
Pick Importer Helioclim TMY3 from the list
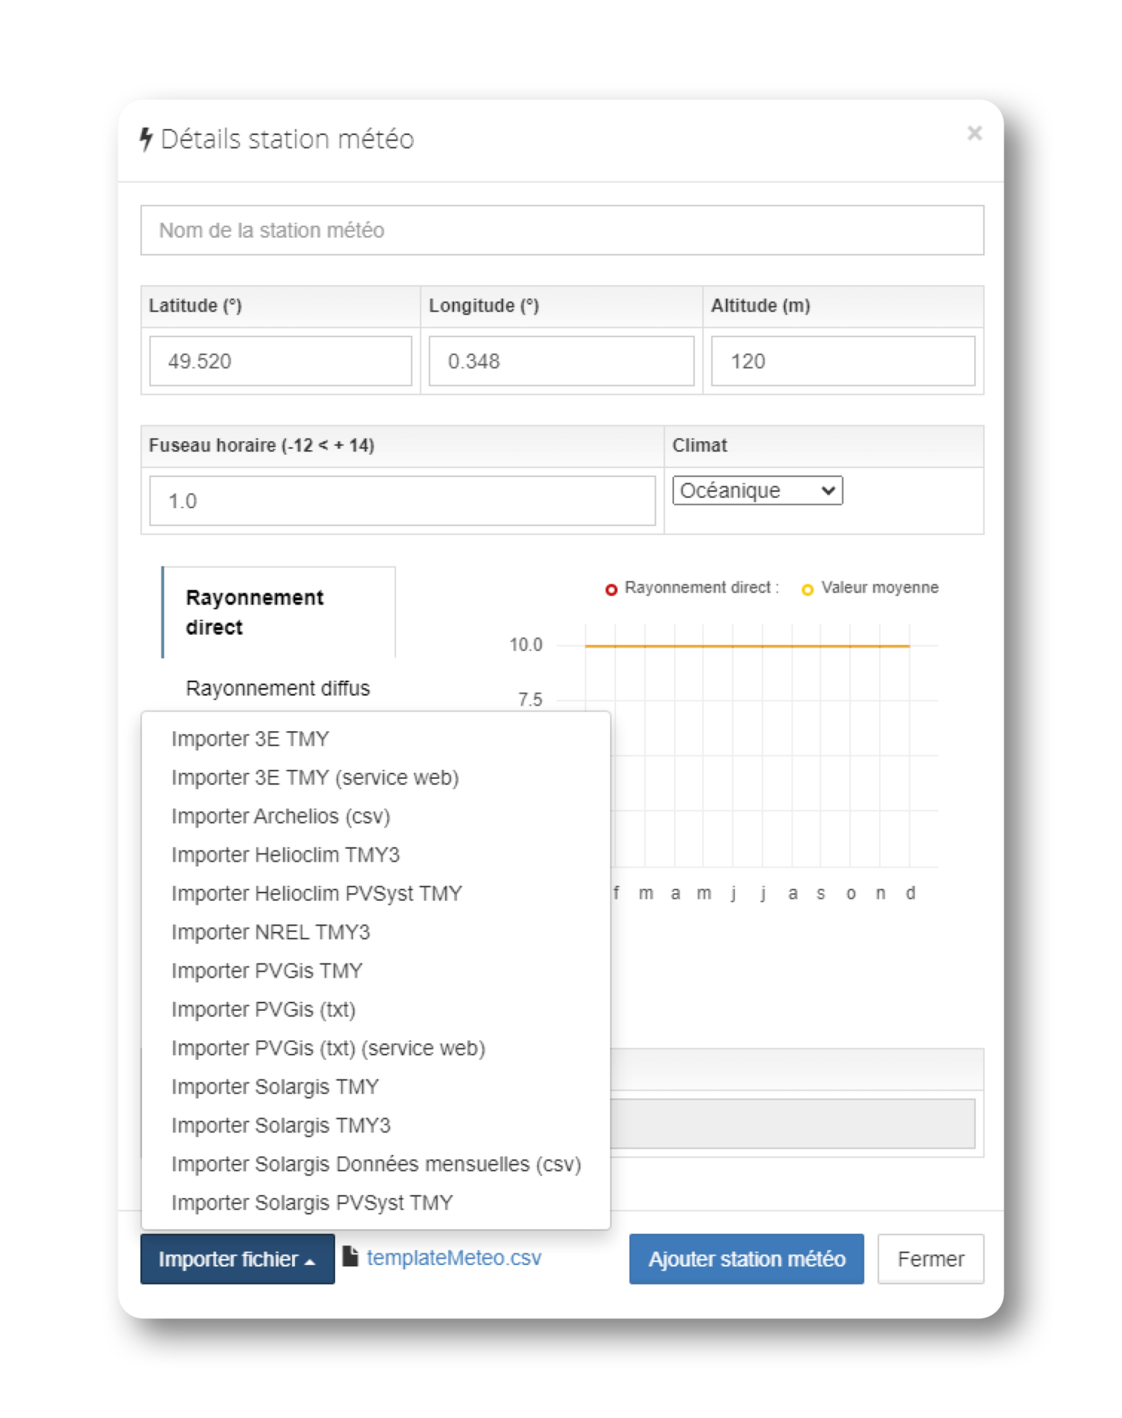pyautogui.click(x=285, y=854)
